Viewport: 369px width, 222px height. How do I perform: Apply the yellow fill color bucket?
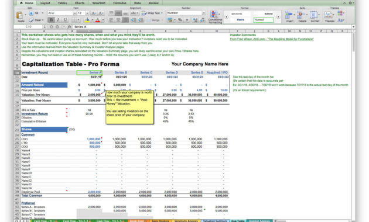pos(87,20)
